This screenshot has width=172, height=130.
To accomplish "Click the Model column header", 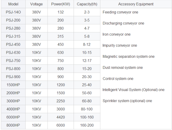I will pyautogui.click(x=13, y=4).
